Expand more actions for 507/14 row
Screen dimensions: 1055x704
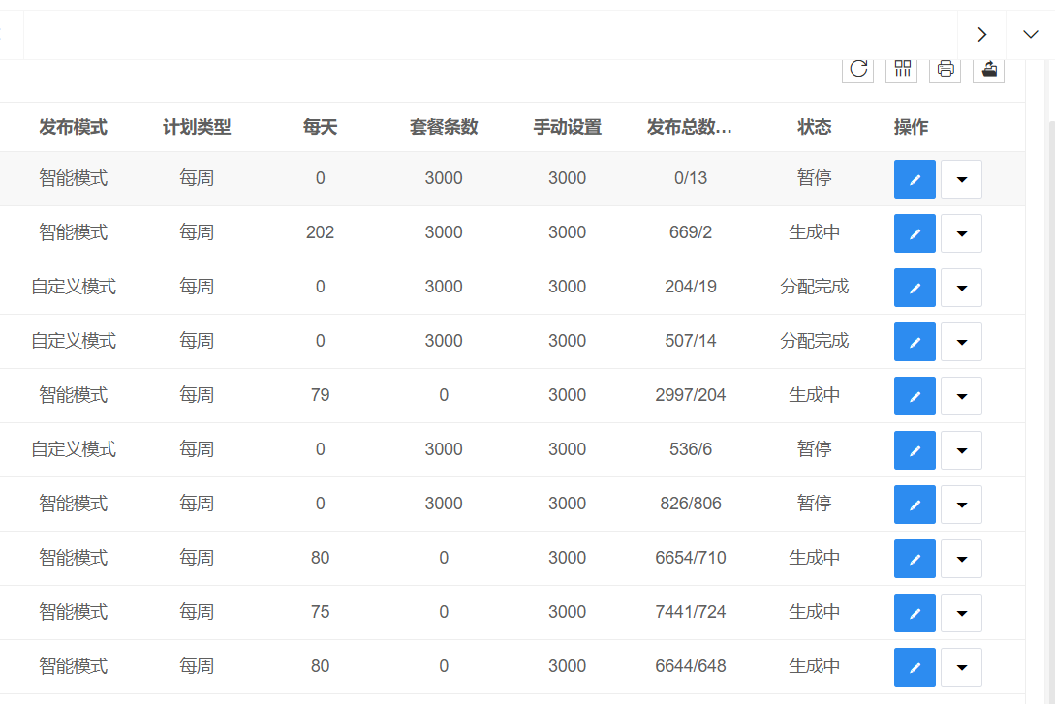tap(961, 342)
